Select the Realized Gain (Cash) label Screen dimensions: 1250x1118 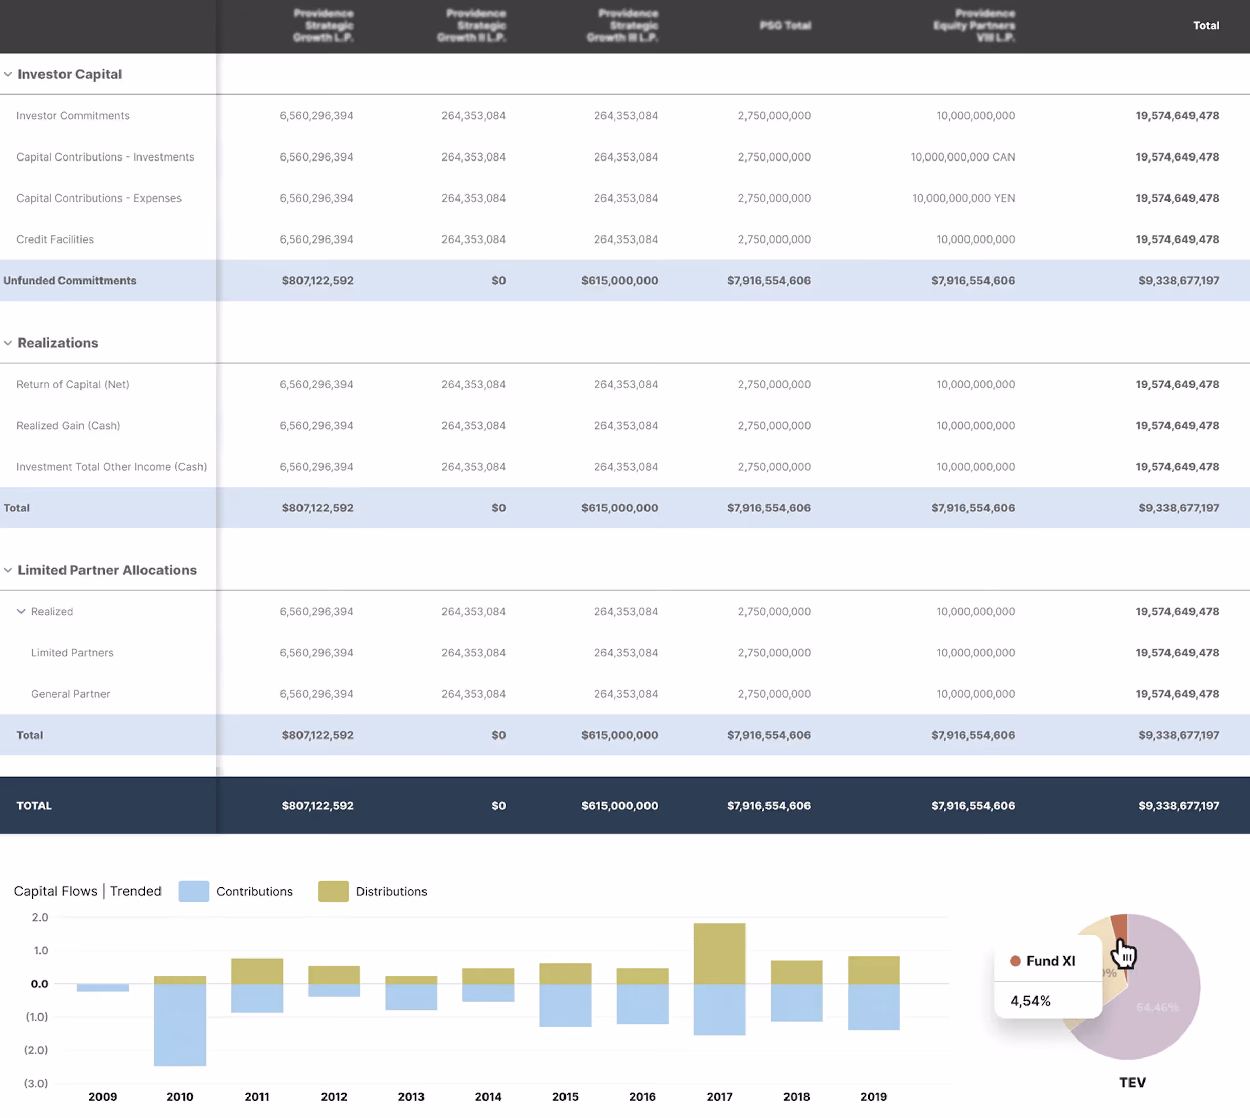[x=68, y=425]
